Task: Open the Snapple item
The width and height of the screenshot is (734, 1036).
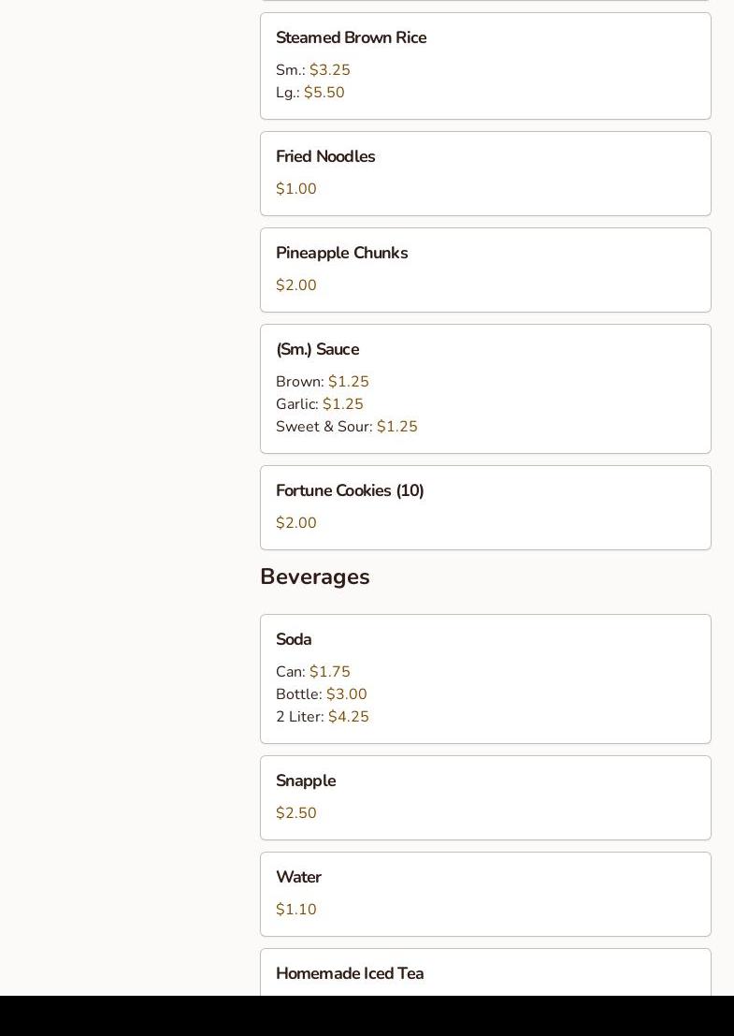Action: 306,781
